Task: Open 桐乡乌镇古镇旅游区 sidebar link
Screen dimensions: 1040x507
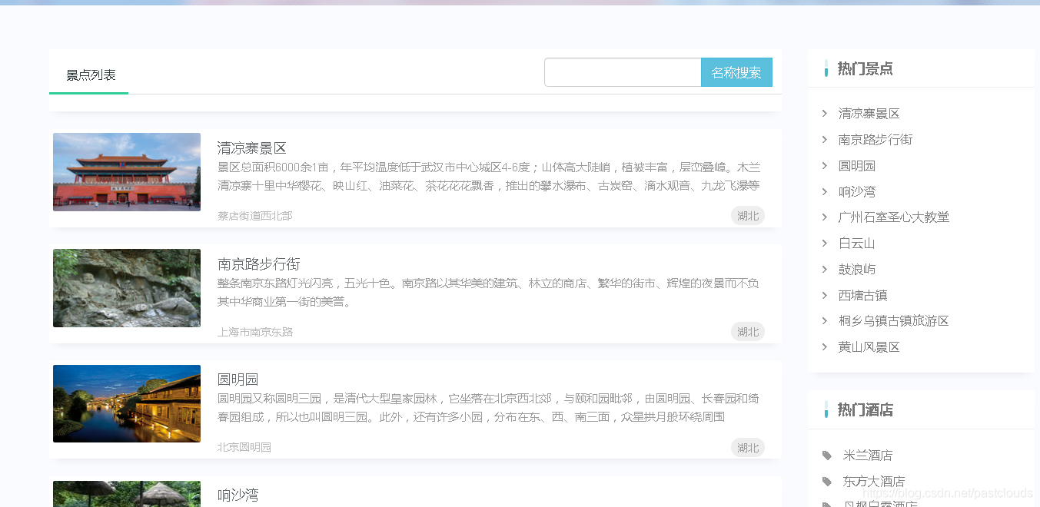Action: coord(894,321)
